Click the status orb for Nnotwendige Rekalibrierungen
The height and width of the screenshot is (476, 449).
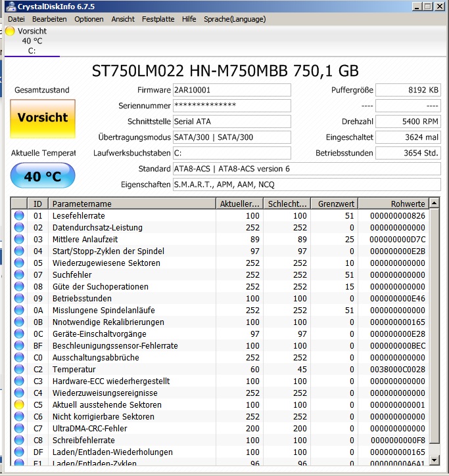click(19, 322)
